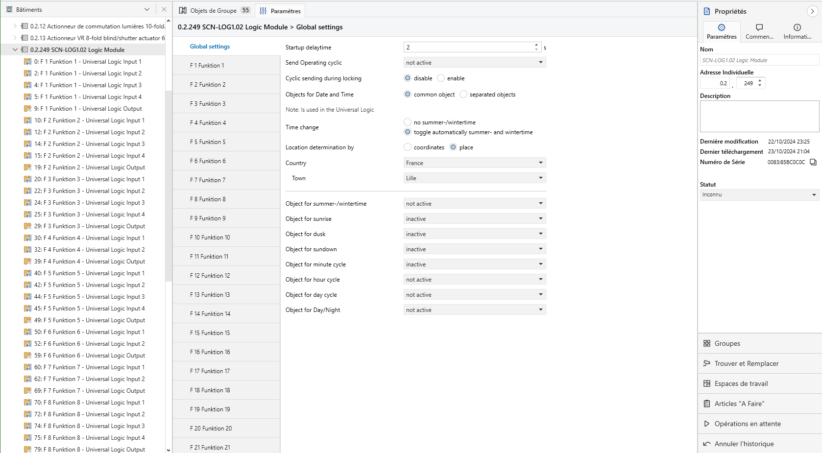Screen dimensions: 822x453
Task: Click the area address field 0.2
Action: pos(715,83)
